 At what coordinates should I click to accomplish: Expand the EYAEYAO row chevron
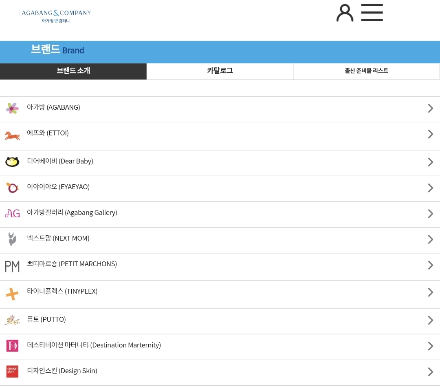tap(431, 188)
